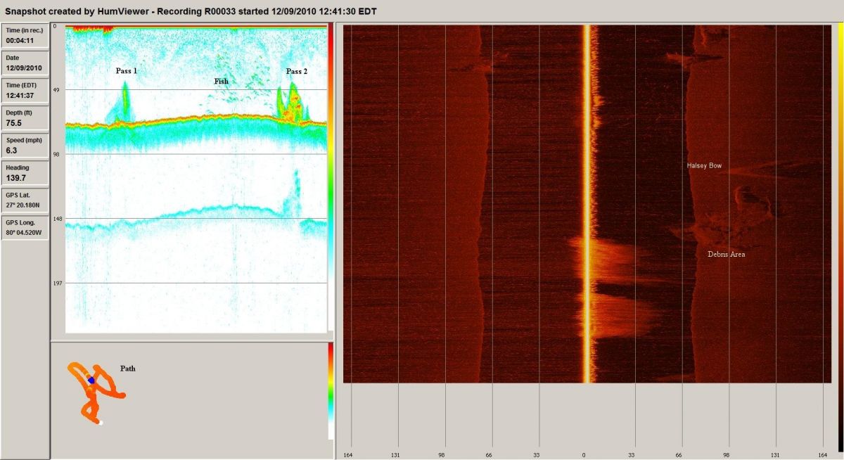Click the blue position marker on the path
Viewport: 844px width, 460px height.
(91, 380)
